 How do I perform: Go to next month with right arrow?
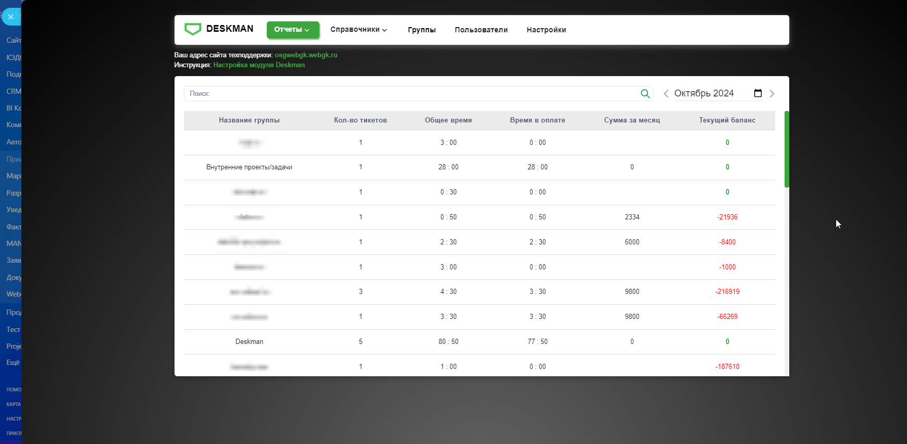[772, 94]
